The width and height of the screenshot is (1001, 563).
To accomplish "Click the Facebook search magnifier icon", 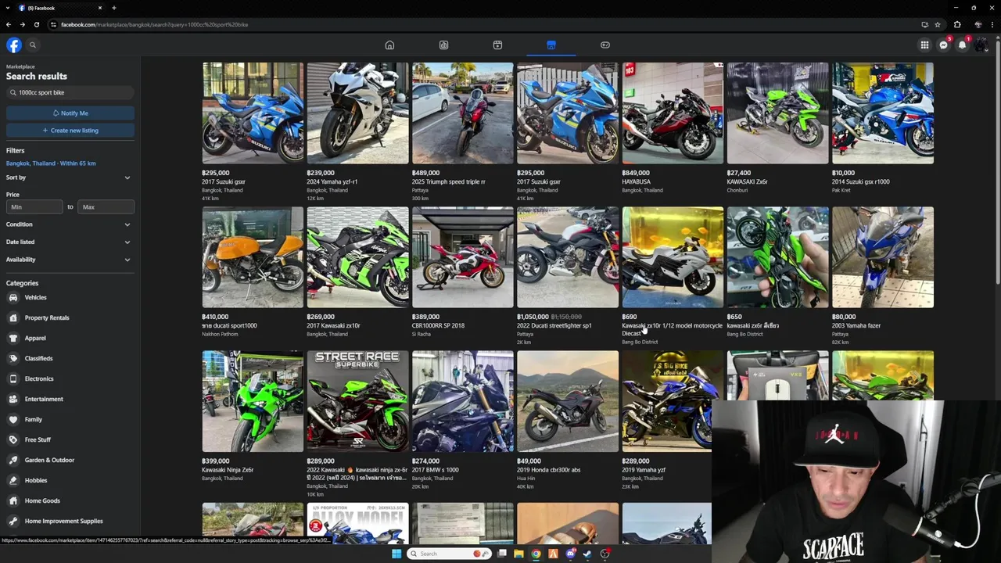I will pyautogui.click(x=33, y=45).
